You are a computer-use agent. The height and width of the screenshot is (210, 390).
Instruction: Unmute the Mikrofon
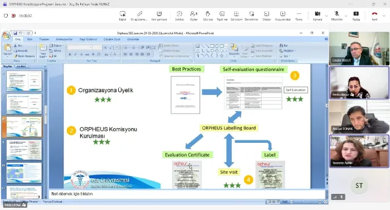tap(337, 16)
